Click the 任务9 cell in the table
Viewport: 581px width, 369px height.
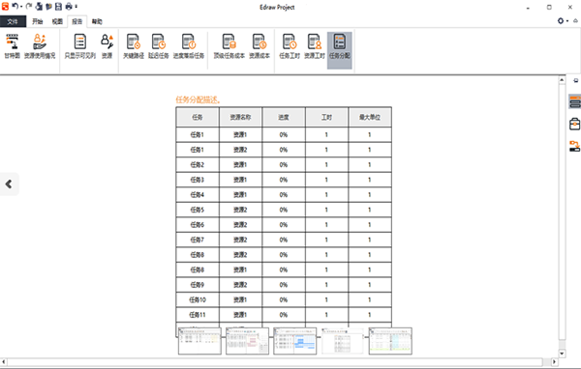coord(198,285)
